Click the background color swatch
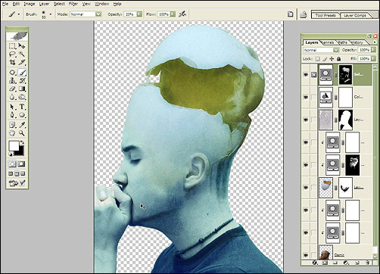380x274 pixels. (x=21, y=152)
